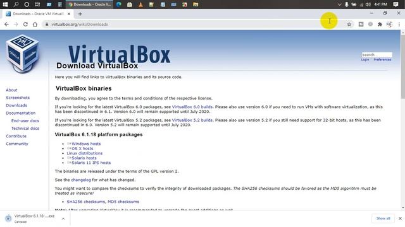Download Solaris hosts package
The width and height of the screenshot is (405, 227).
click(84, 158)
